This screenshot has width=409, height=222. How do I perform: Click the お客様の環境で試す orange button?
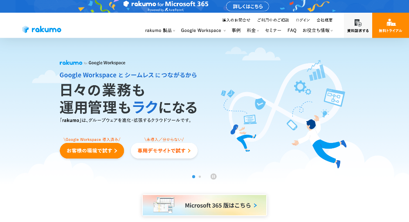point(92,151)
